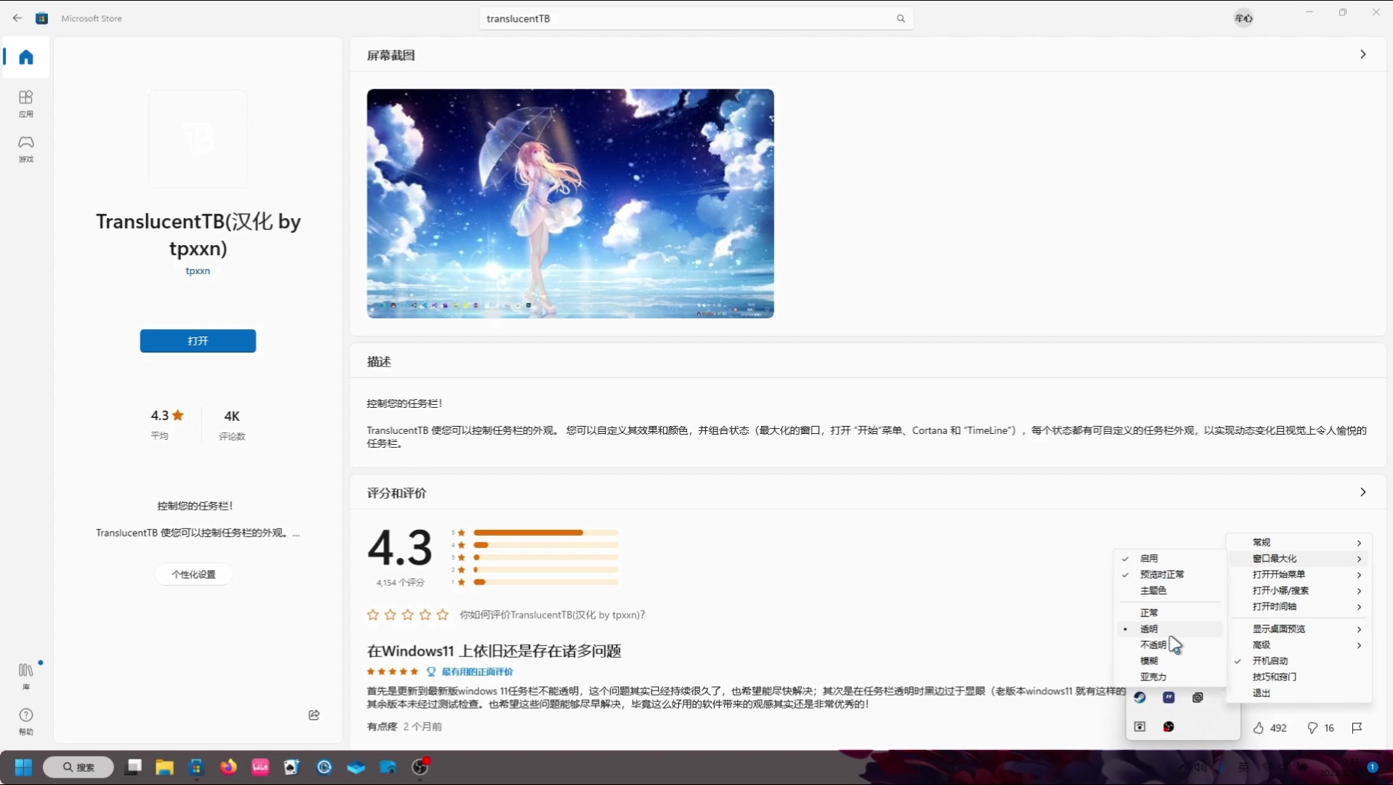Give a thumbs-up to the review (492)
This screenshot has width=1393, height=785.
1259,728
